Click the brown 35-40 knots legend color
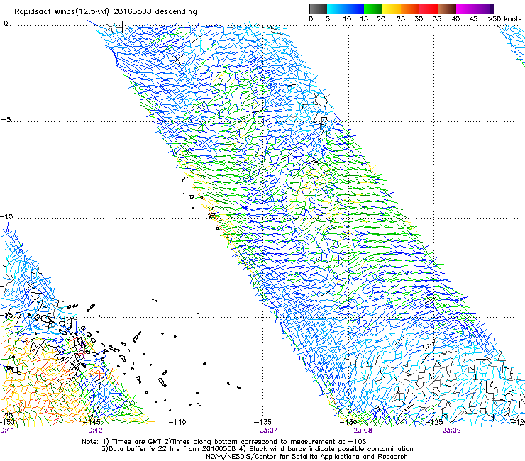Image resolution: width=525 pixels, height=461 pixels. coord(447,9)
